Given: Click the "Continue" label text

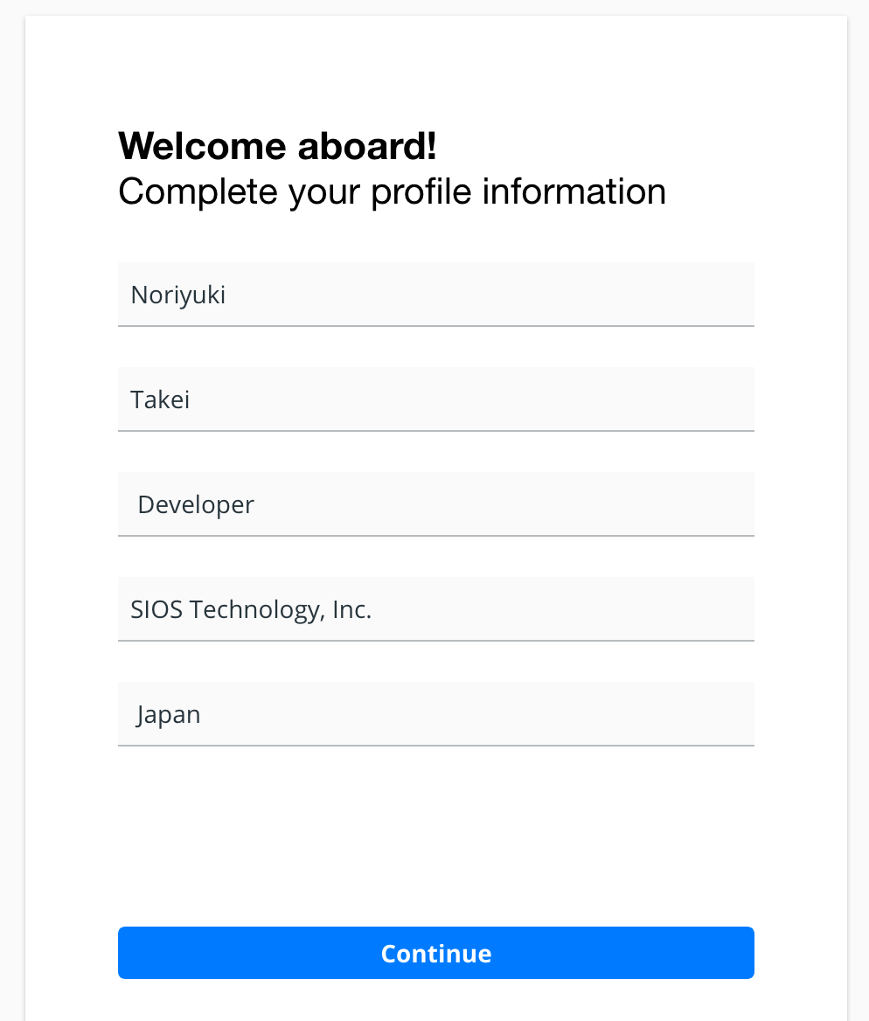Looking at the screenshot, I should tap(436, 953).
